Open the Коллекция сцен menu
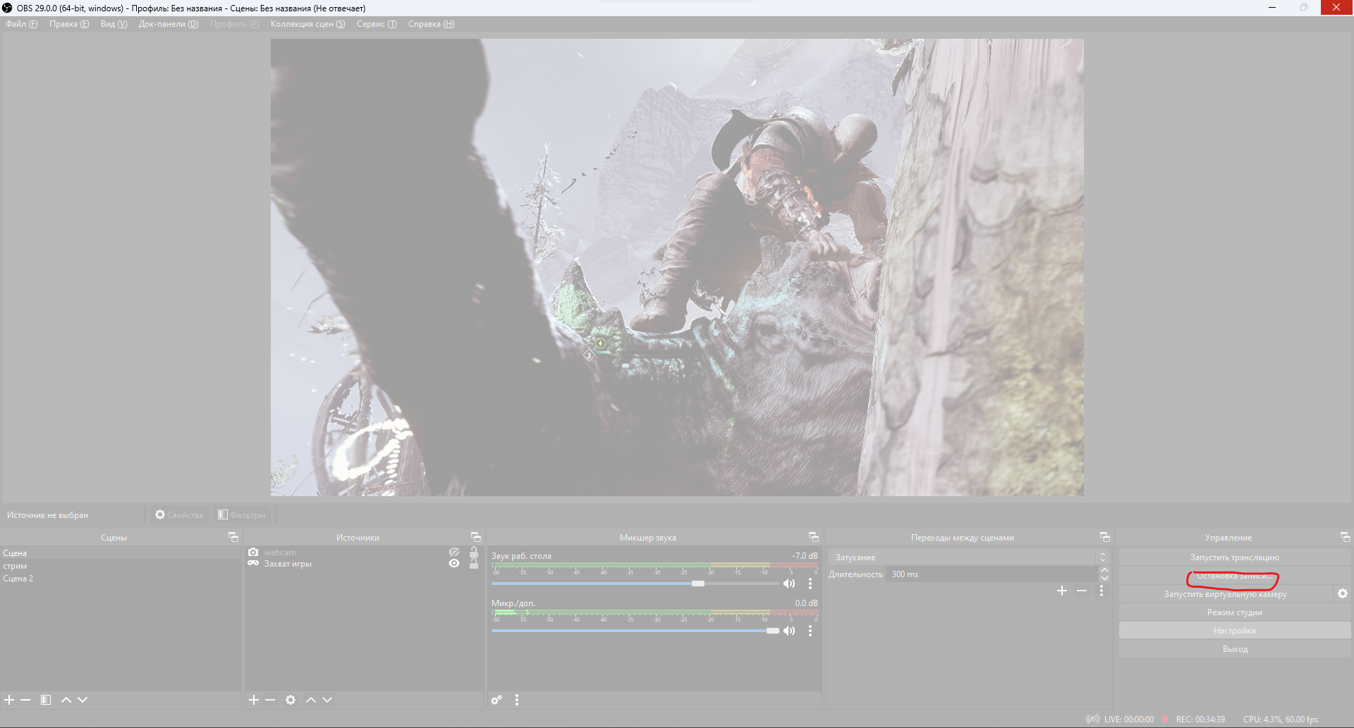 (308, 24)
